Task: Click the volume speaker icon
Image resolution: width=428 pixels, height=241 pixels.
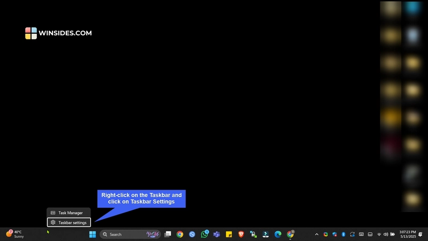Action: 386,234
